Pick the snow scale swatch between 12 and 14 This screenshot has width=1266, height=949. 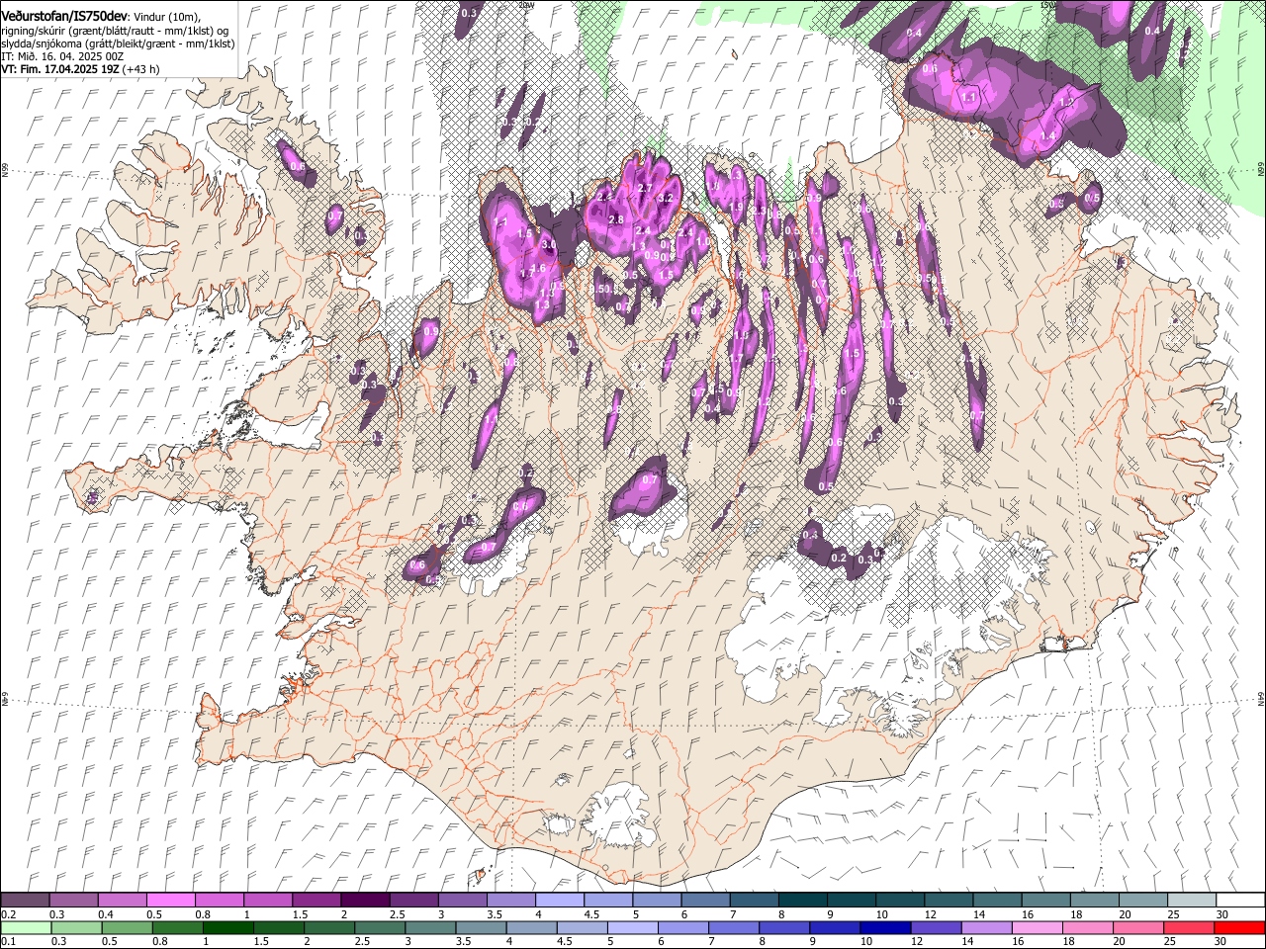point(947,900)
